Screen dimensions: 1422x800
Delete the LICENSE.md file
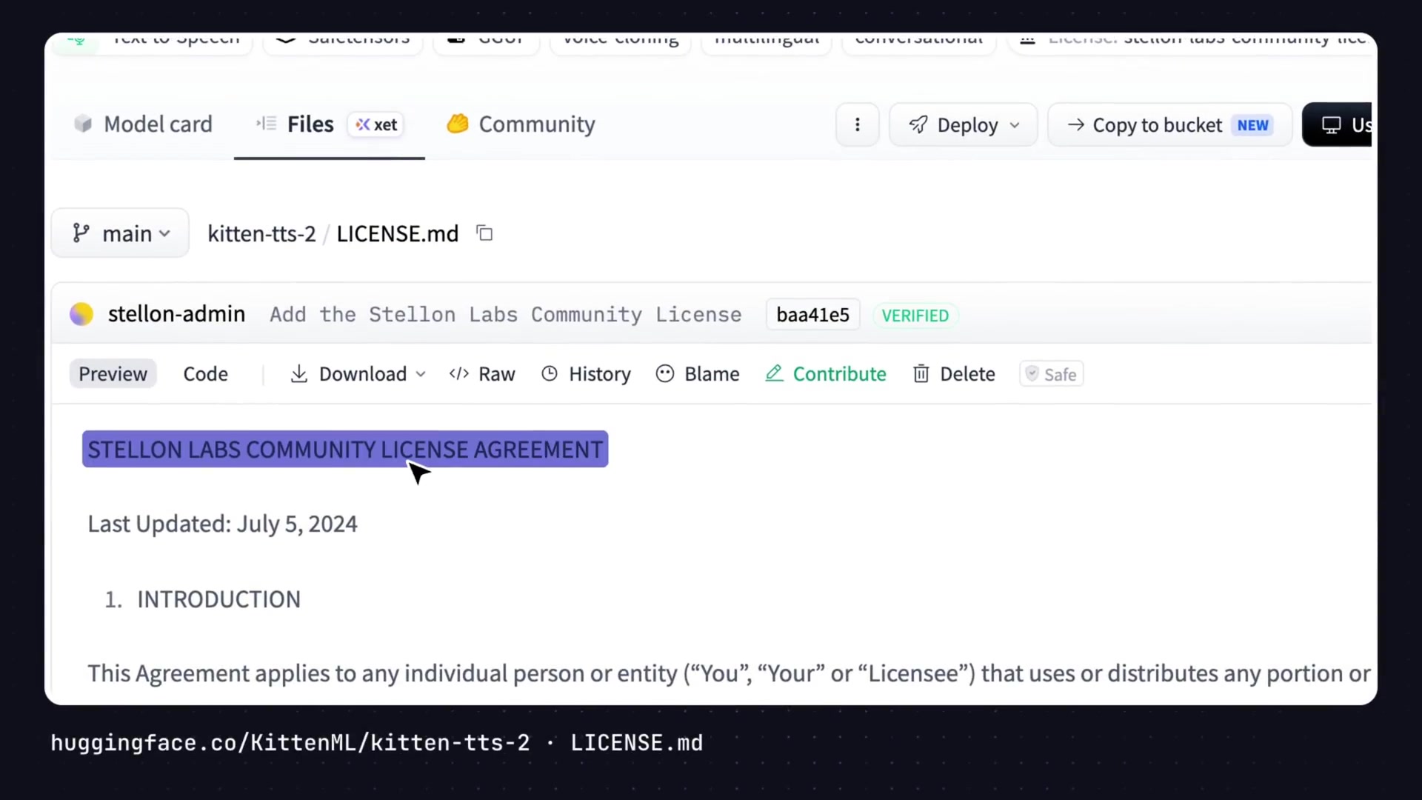[x=954, y=374]
